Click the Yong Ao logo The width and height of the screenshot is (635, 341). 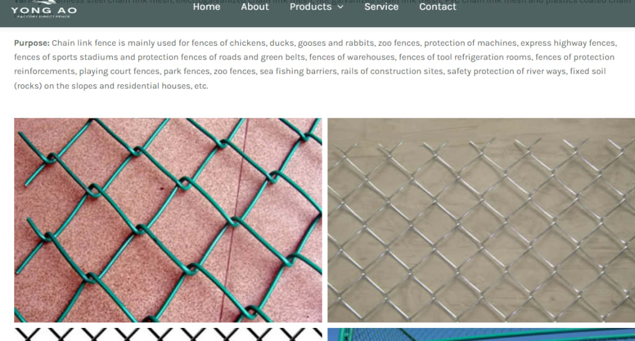44,9
